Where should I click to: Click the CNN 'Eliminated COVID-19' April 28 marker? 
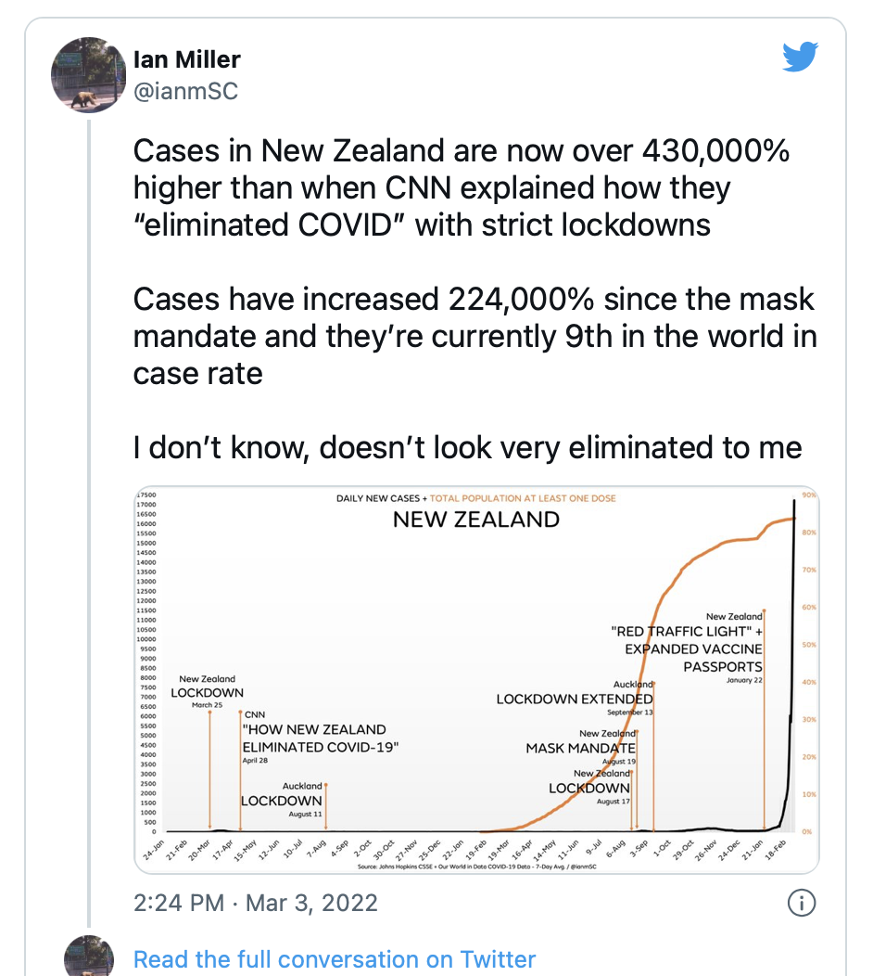(x=320, y=738)
